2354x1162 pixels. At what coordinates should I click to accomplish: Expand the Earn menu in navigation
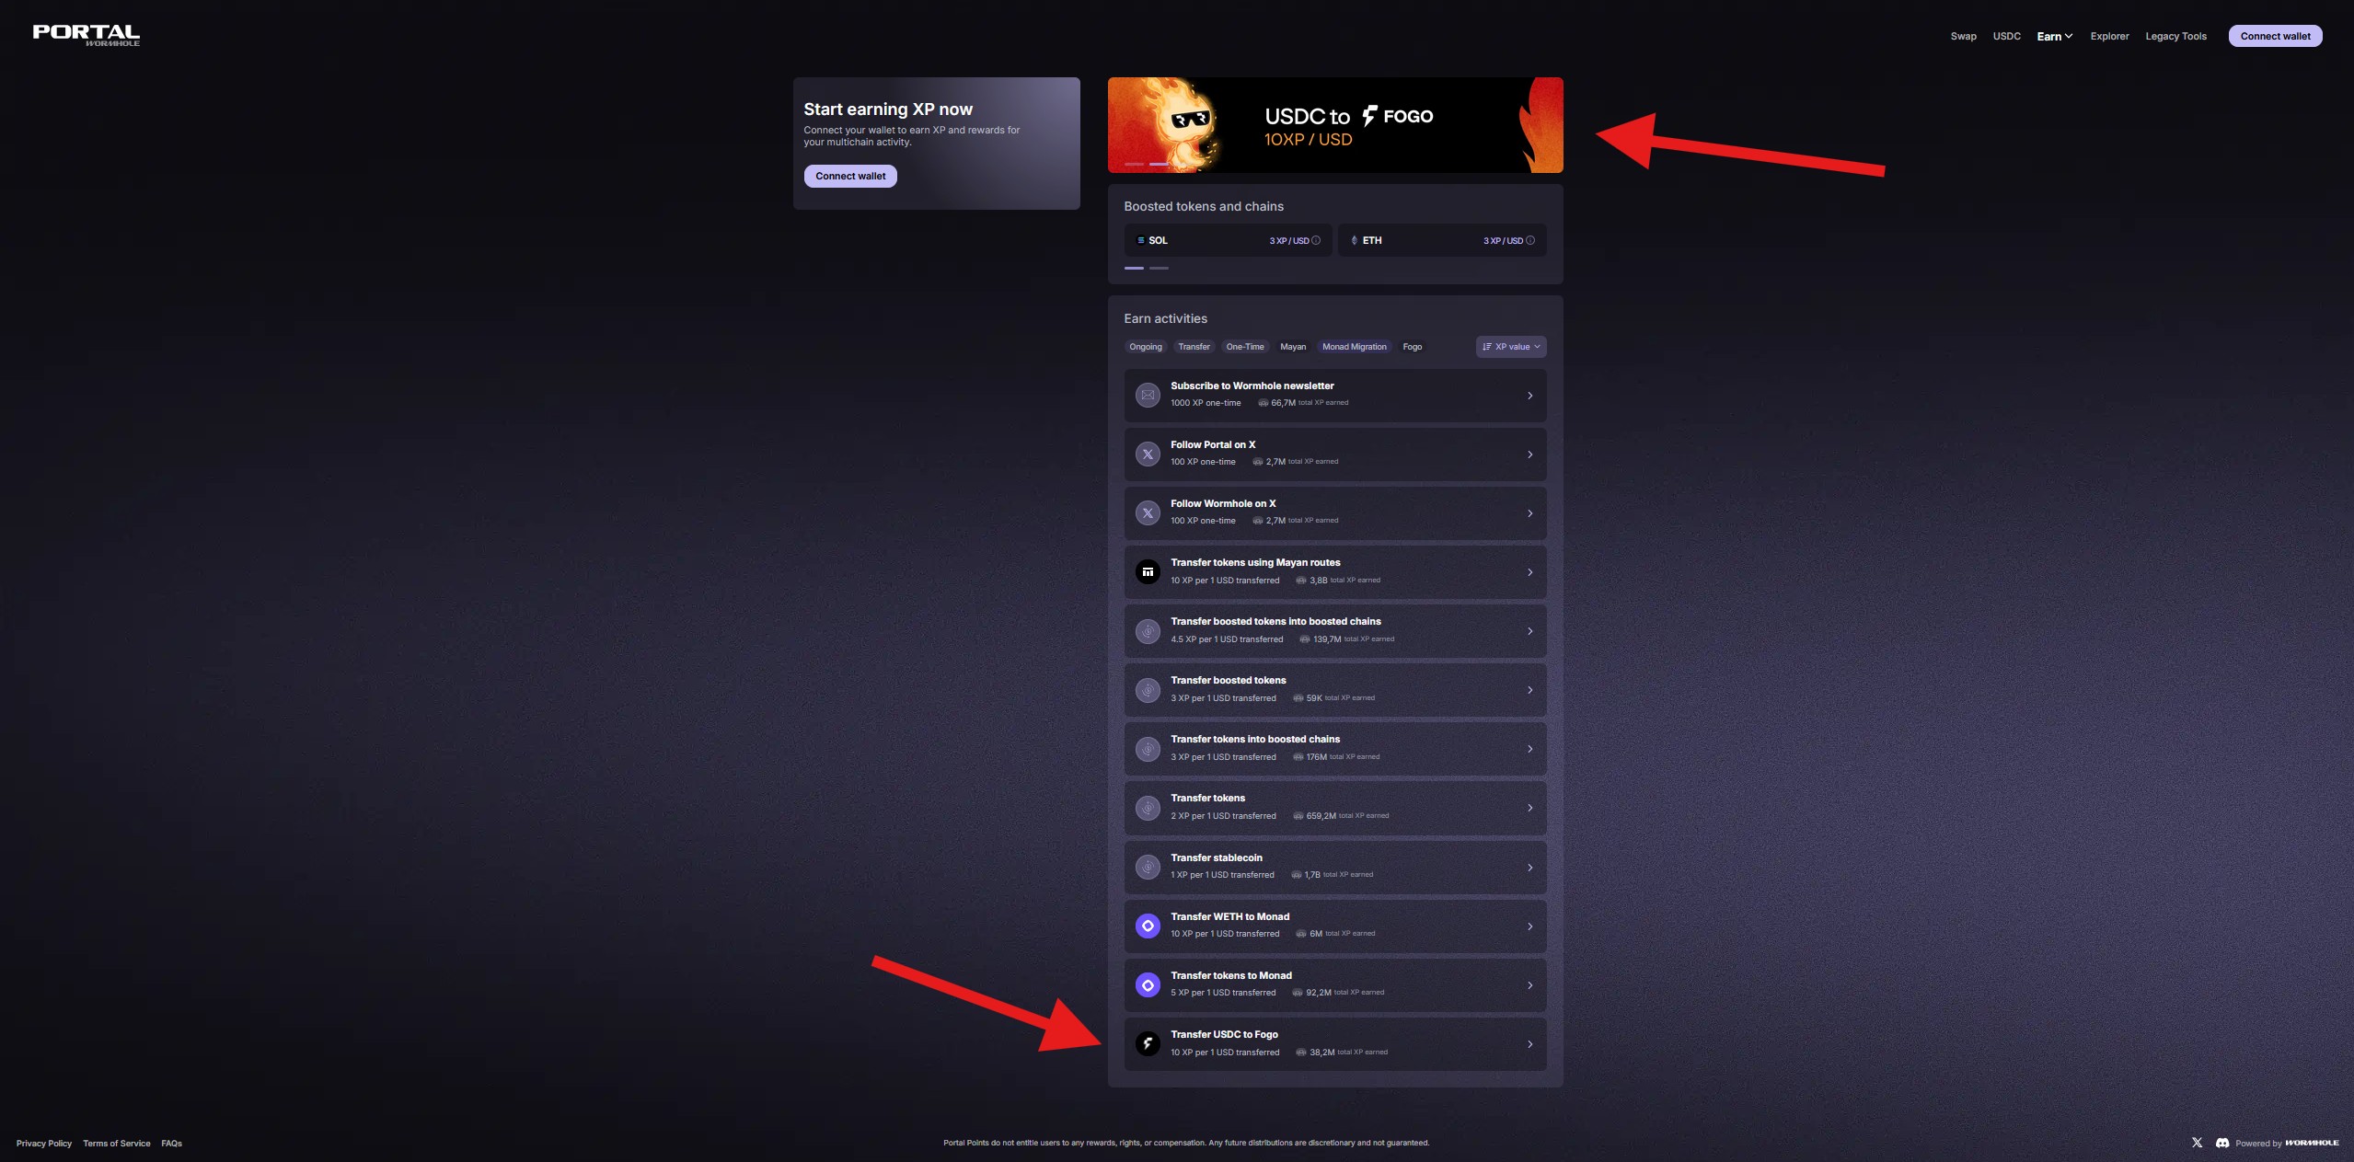pyautogui.click(x=2054, y=36)
